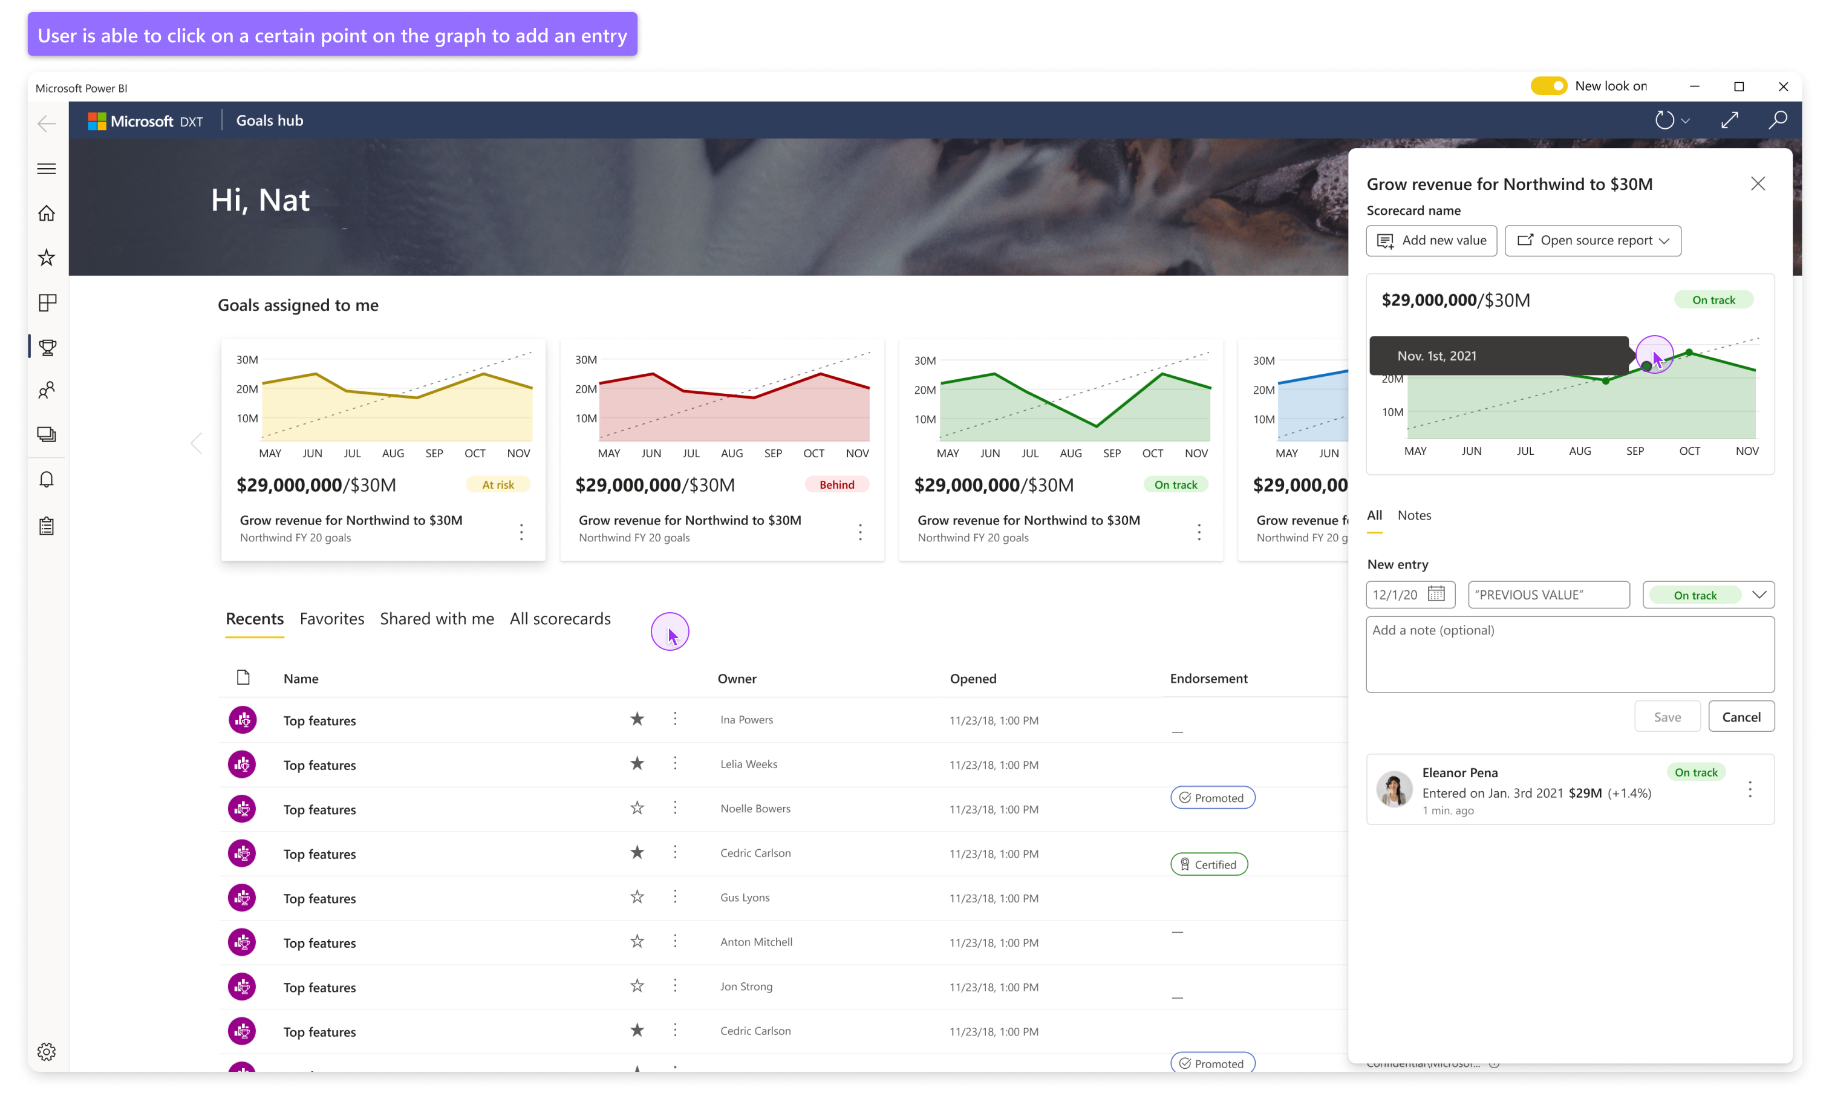
Task: Click the fullscreen expand arrows icon
Action: (x=1729, y=120)
